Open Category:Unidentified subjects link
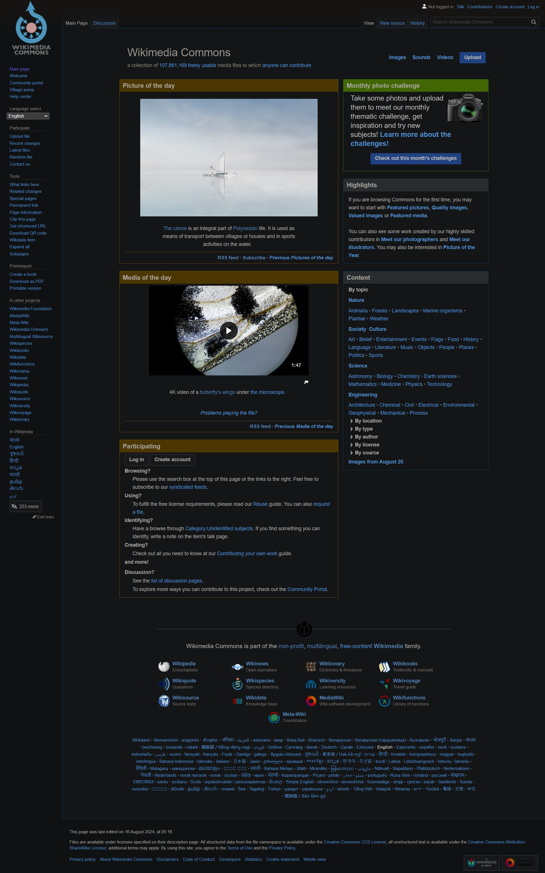Viewport: 545px width, 873px height. click(x=219, y=528)
